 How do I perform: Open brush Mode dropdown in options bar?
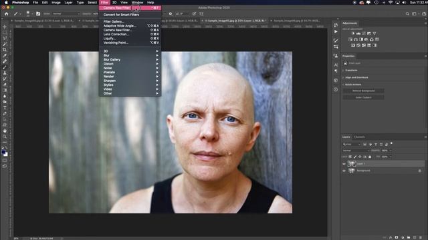pos(66,13)
